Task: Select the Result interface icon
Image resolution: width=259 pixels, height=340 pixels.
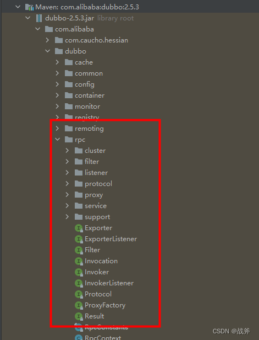Action: pyautogui.click(x=79, y=316)
